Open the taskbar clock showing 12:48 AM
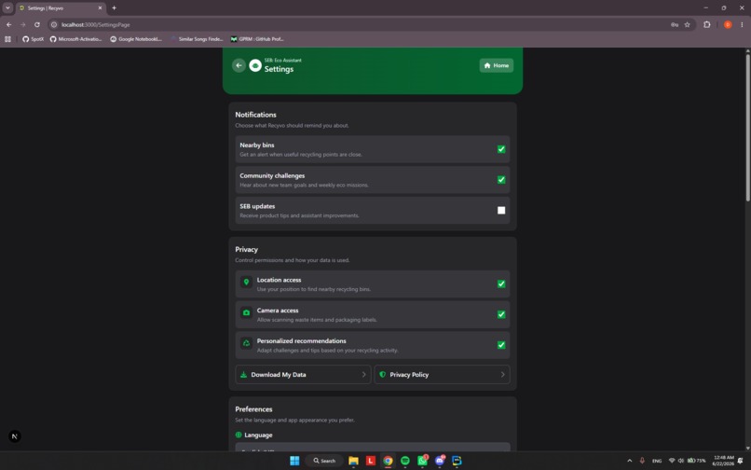 723,461
